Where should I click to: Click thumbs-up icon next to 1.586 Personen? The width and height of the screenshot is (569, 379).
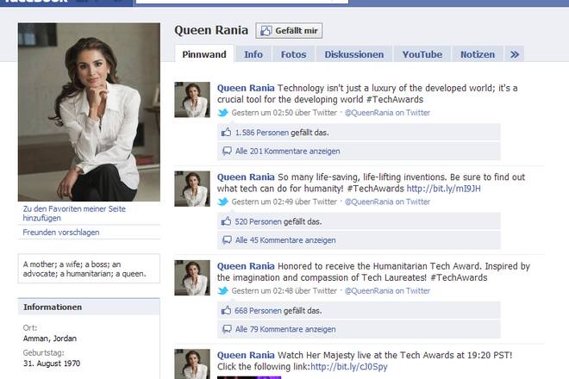coord(226,132)
